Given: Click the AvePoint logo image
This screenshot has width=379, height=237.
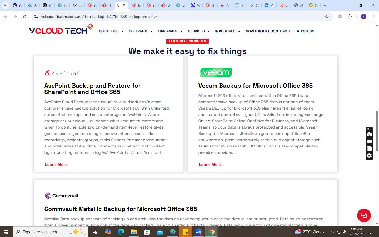Looking at the screenshot, I should pos(62,73).
